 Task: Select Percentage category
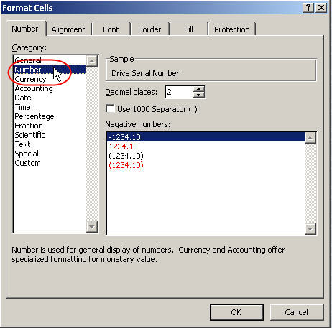50,116
